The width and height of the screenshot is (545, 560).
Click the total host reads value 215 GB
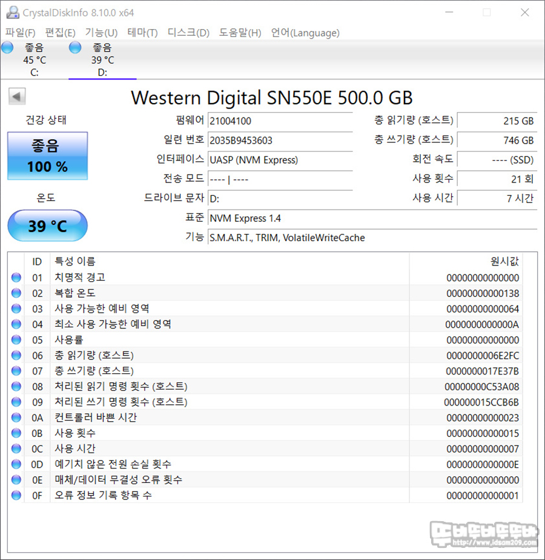coord(497,121)
